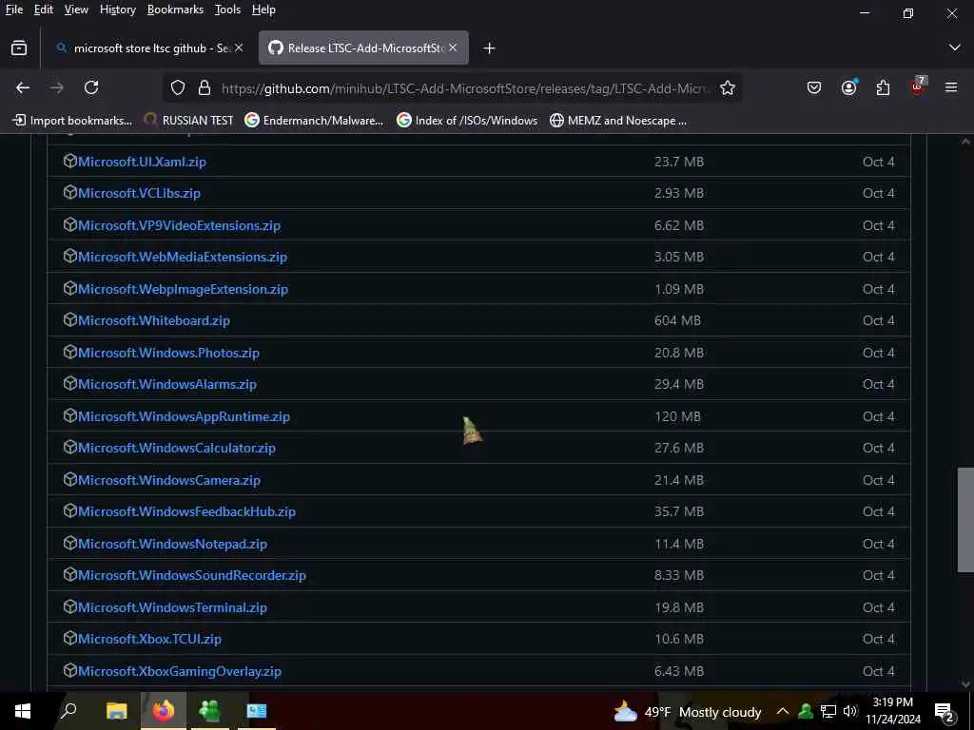Open the Firefox account icon
Viewport: 974px width, 730px height.
[848, 87]
